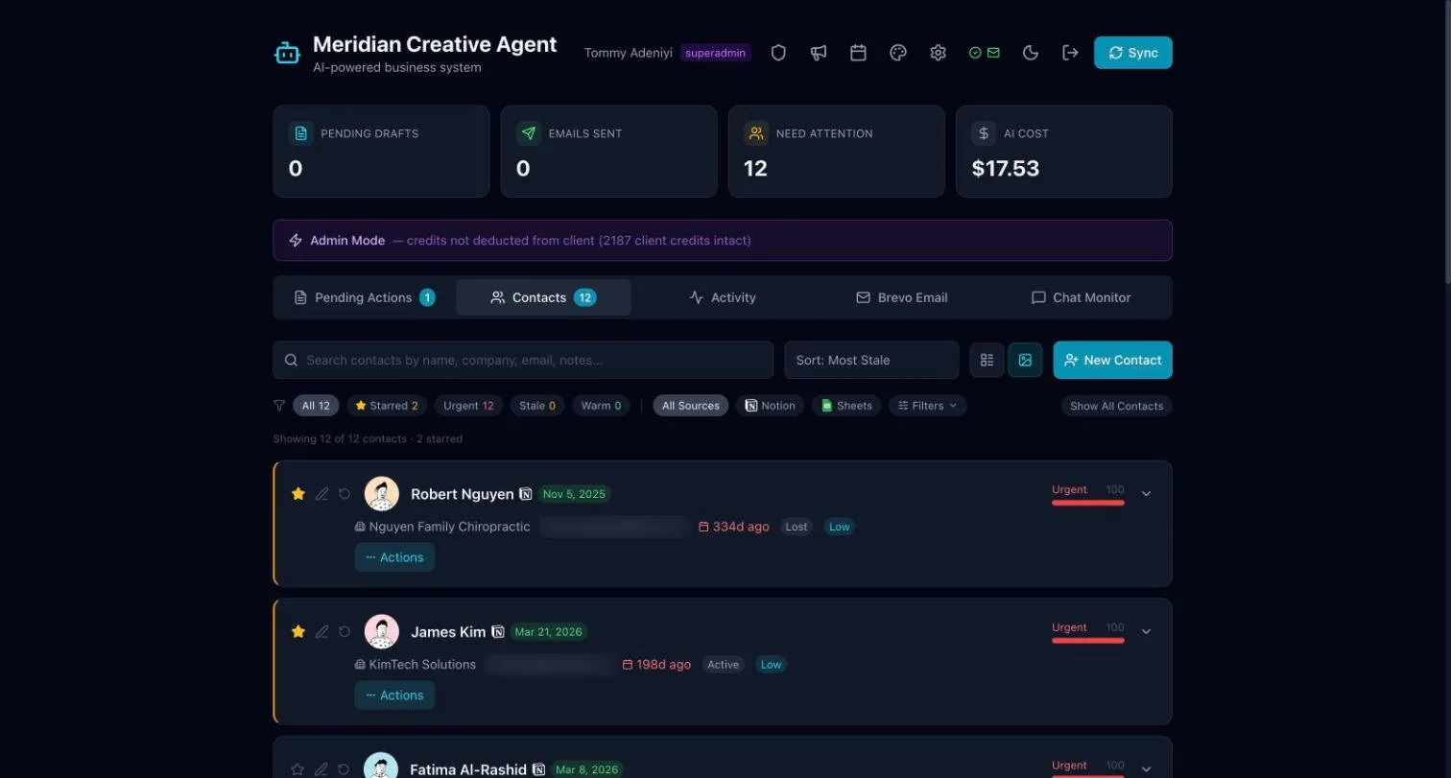Click the refresh icon for James Kim

(345, 631)
